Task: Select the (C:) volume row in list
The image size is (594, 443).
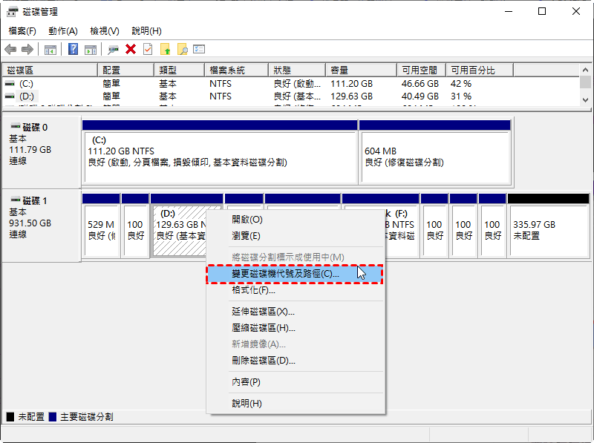Action: click(x=26, y=84)
